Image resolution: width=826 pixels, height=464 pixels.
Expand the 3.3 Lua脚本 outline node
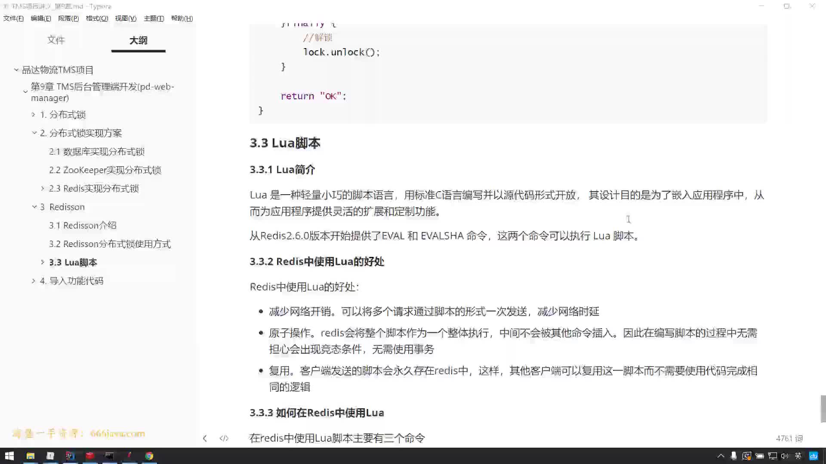(x=43, y=262)
